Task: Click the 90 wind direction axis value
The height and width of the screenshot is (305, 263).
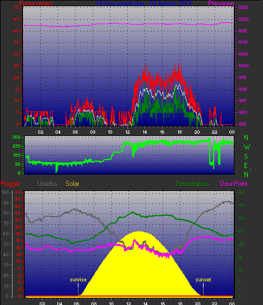Action: tap(18, 164)
